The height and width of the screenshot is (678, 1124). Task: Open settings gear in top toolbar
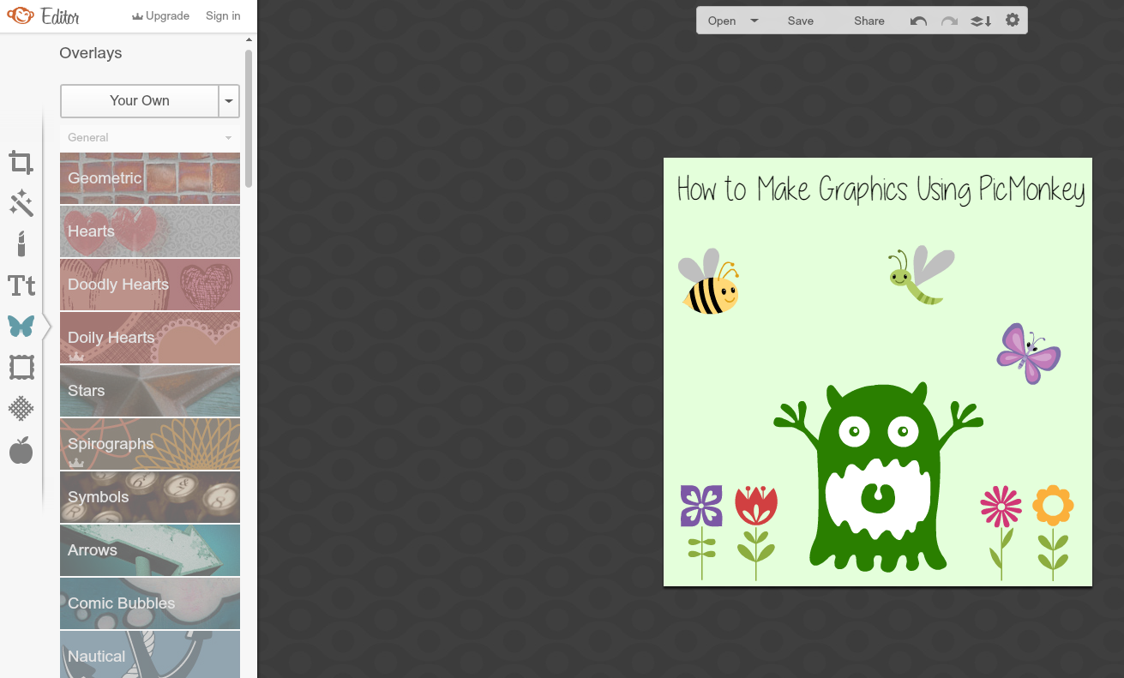pos(1013,20)
